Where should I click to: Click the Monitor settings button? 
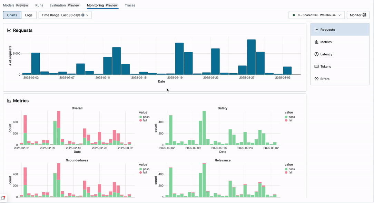coord(358,15)
